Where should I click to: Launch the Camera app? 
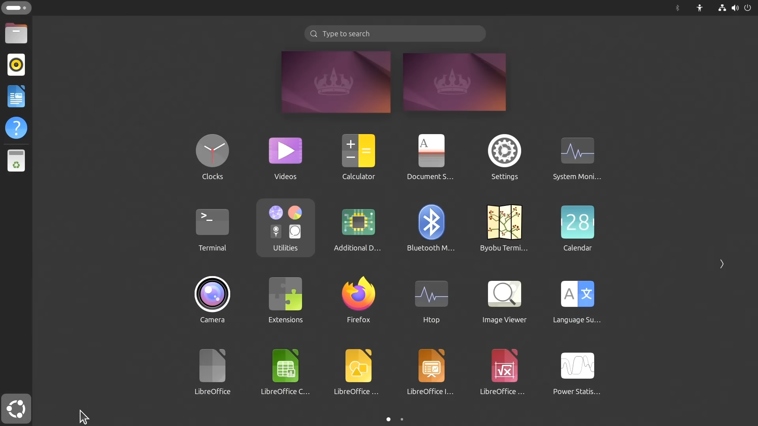[212, 294]
